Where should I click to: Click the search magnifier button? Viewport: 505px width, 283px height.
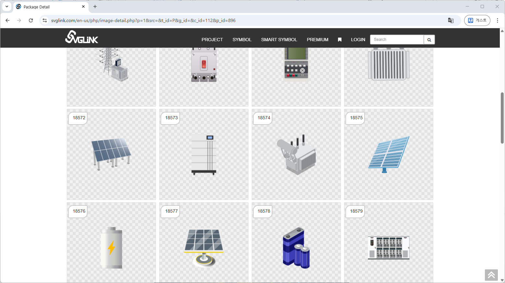coord(429,40)
